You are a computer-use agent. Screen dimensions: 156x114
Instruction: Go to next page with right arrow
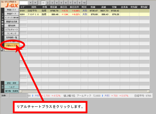(x=35, y=3)
